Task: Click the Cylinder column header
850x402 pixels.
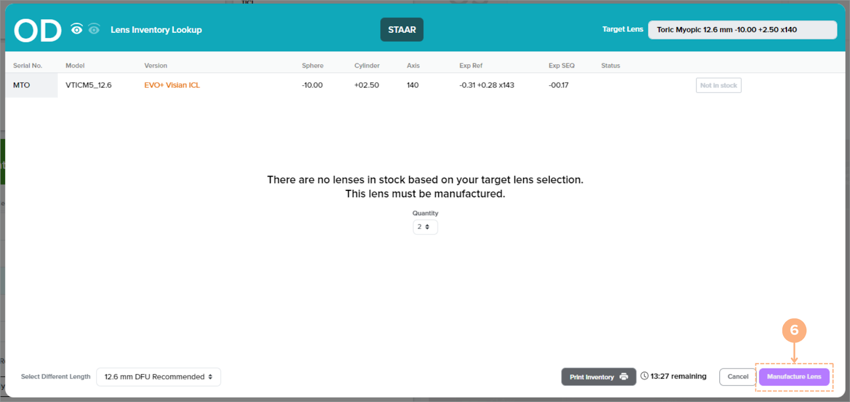Action: point(367,66)
